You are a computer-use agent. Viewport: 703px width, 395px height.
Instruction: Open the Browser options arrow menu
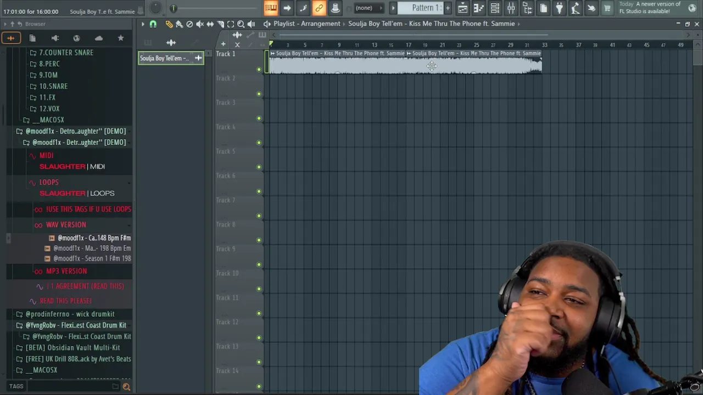(4, 24)
